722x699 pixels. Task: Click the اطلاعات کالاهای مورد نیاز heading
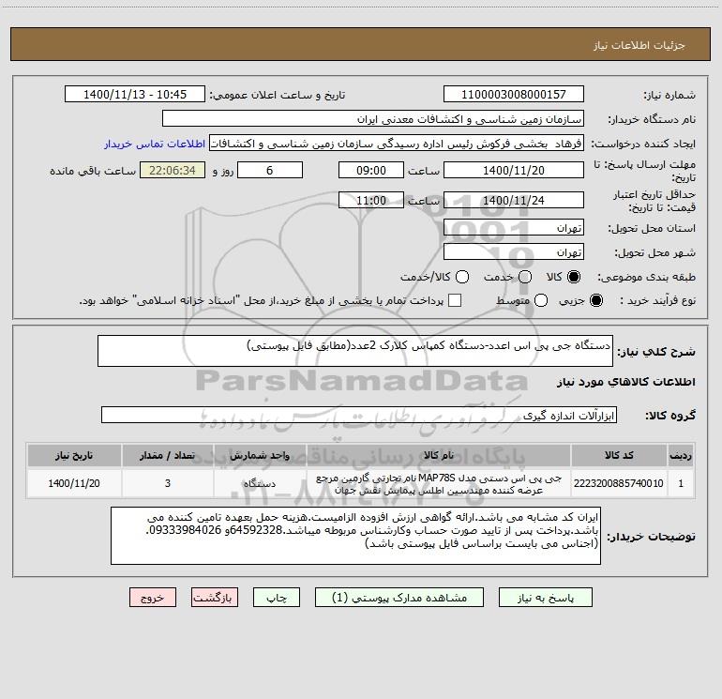625,382
